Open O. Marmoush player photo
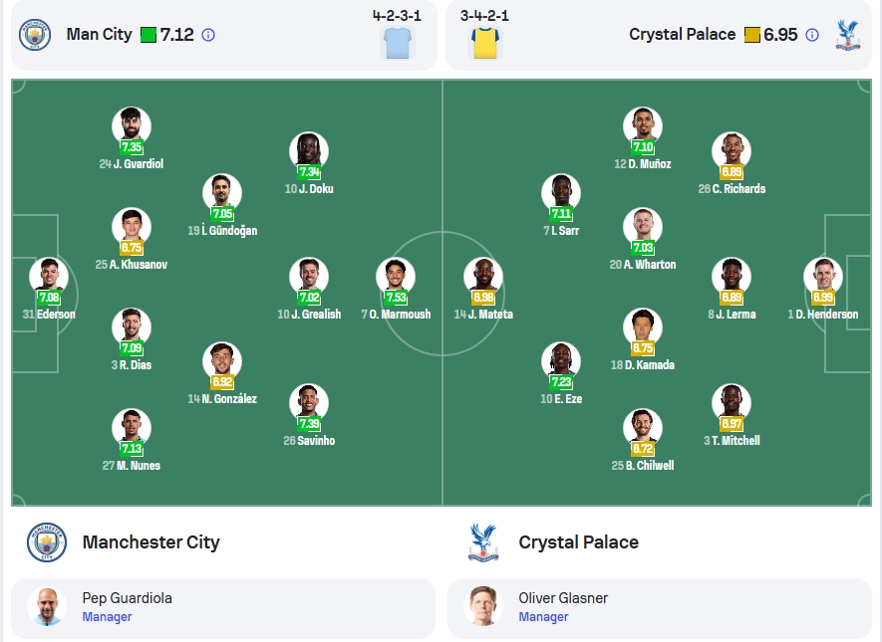The image size is (882, 642). click(x=396, y=277)
